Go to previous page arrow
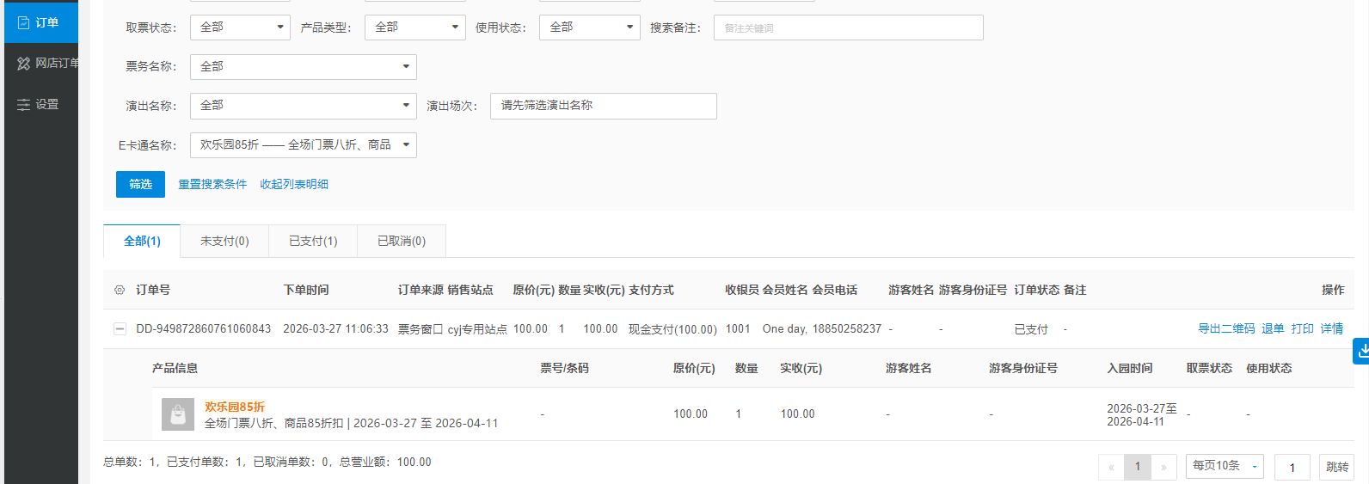1369x484 pixels. coord(1111,468)
